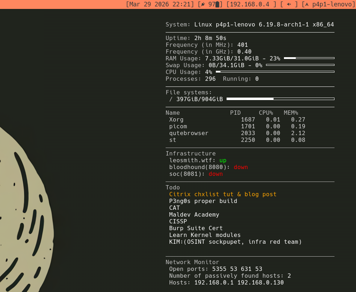Click the green 'up' status for leosmith.wtf

click(223, 160)
